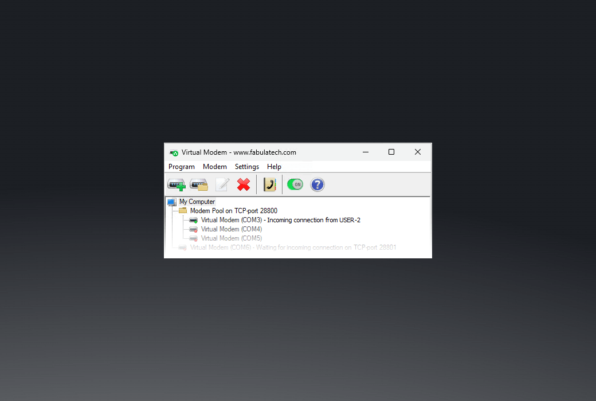The height and width of the screenshot is (401, 596).
Task: Select My Computer tree node
Action: click(197, 202)
